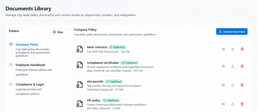Click the Compliance & Legal folder icon
This screenshot has width=258, height=112.
click(x=11, y=84)
